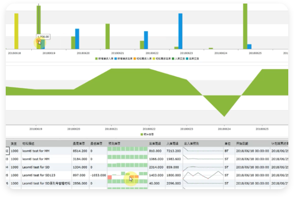This screenshot has height=197, width=294.
Task: Click the 单位 column header
Action: [228, 144]
